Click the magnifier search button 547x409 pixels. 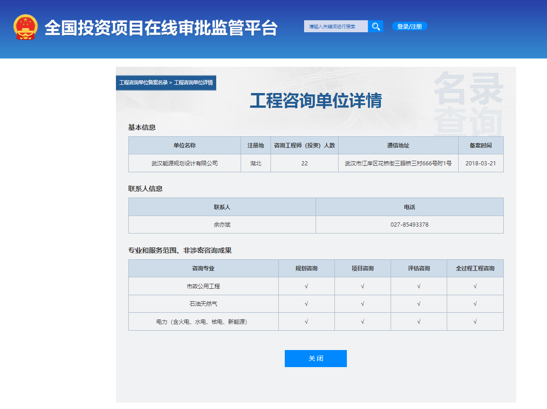coord(376,26)
